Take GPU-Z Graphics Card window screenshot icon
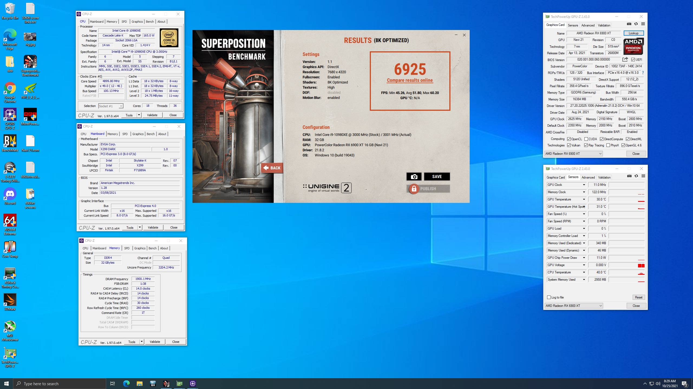The image size is (693, 389). point(629,24)
